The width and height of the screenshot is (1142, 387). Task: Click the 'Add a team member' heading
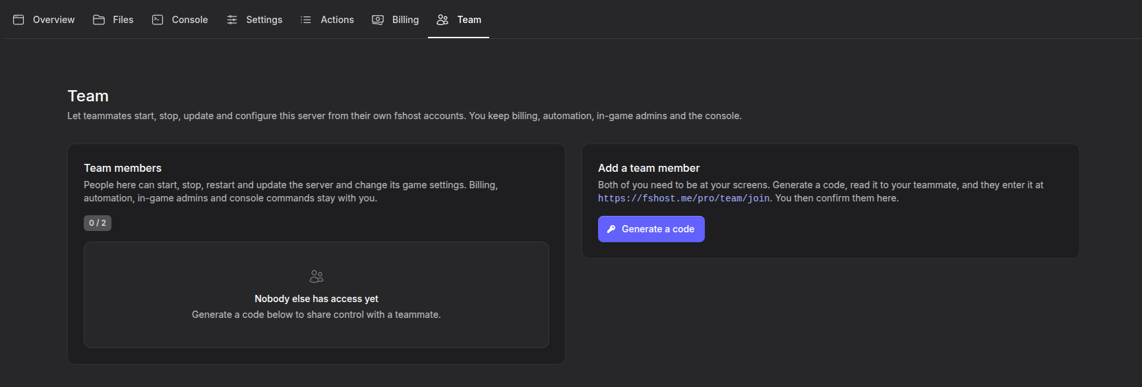pos(649,168)
